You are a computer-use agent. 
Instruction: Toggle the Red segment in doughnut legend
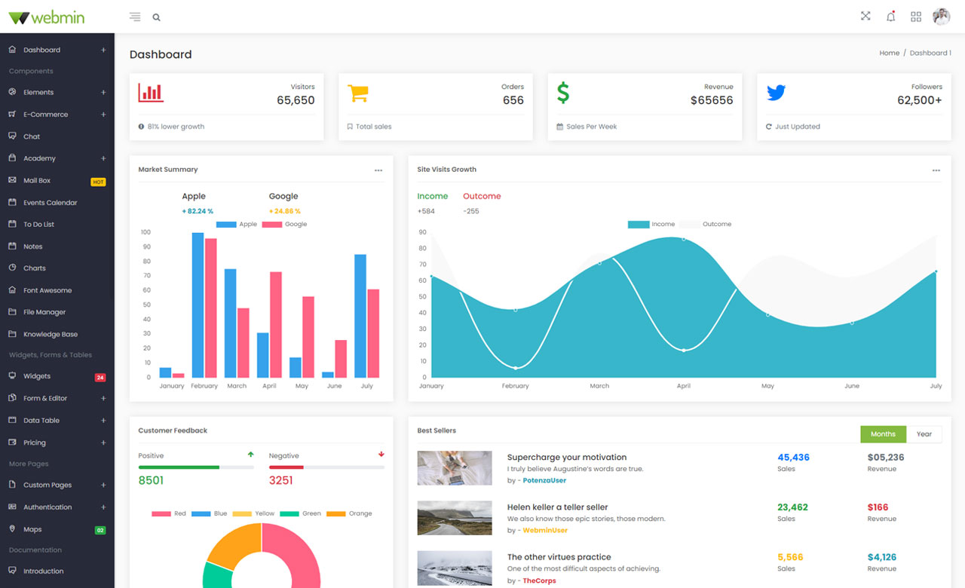169,513
